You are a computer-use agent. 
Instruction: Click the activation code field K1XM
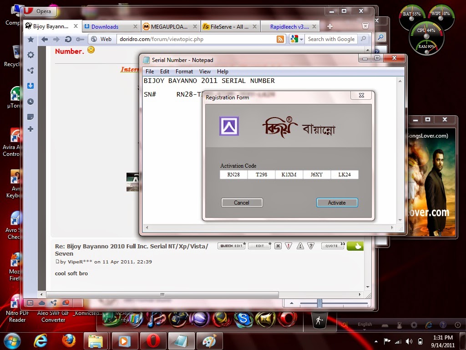pos(289,175)
